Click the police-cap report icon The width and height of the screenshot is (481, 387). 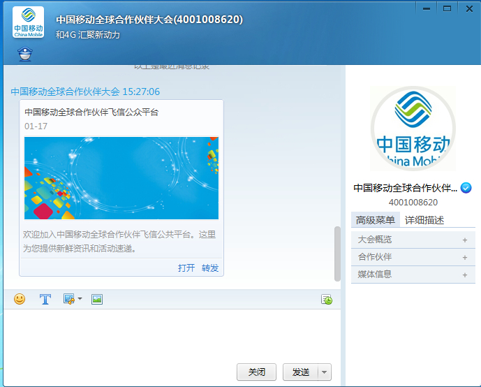25,54
